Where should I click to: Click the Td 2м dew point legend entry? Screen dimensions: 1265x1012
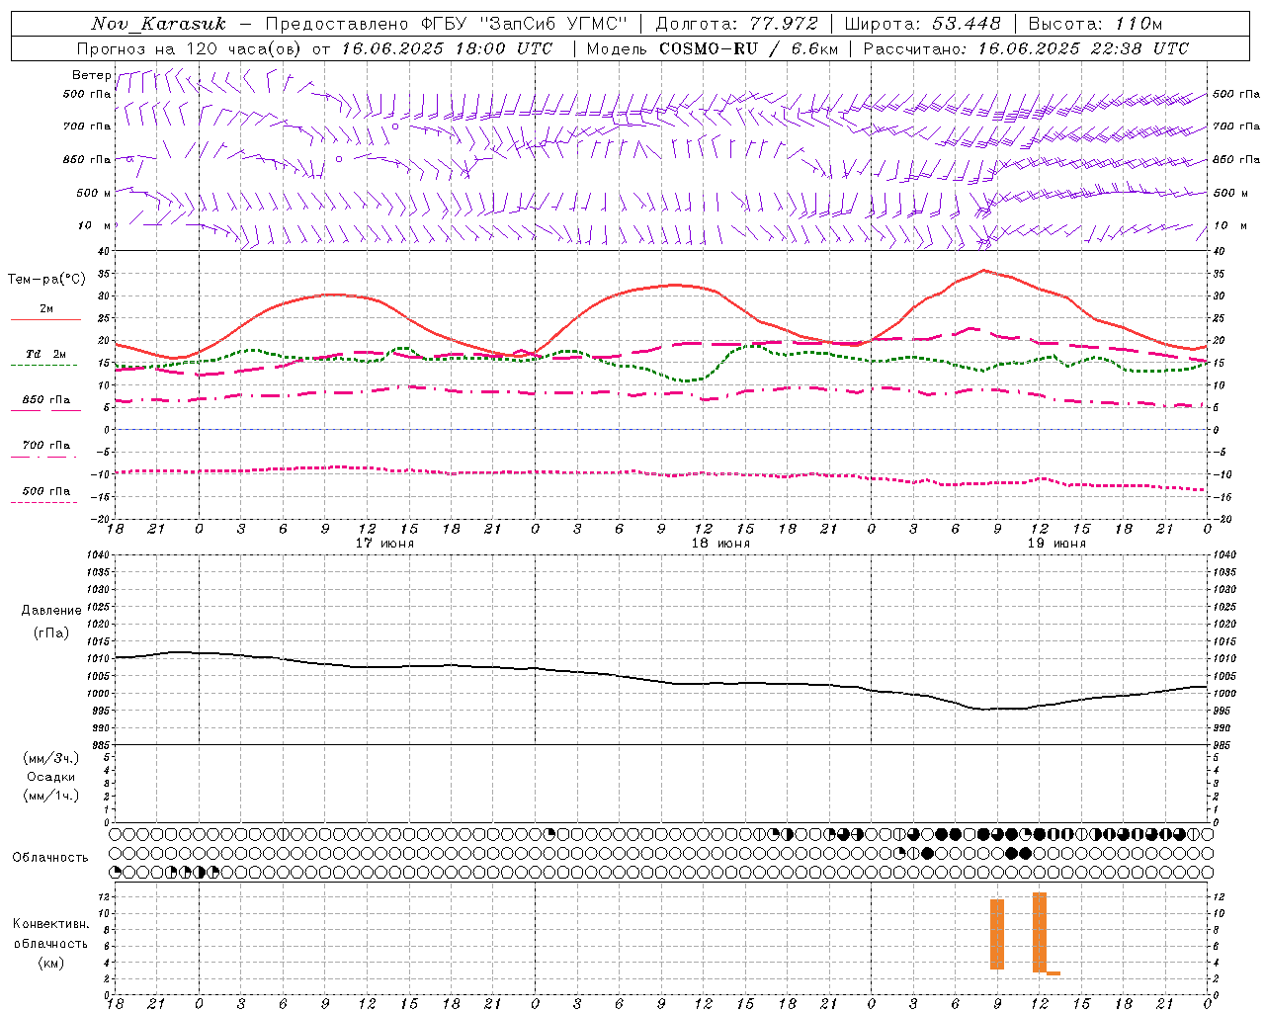click(x=46, y=354)
